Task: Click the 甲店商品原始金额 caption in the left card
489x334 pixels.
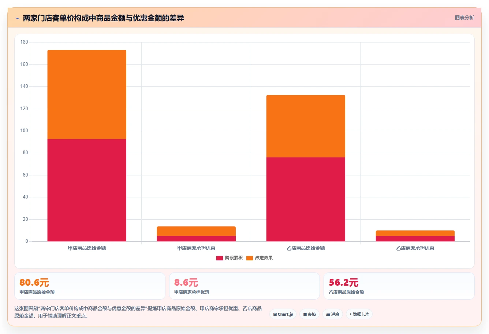Action: pos(37,292)
